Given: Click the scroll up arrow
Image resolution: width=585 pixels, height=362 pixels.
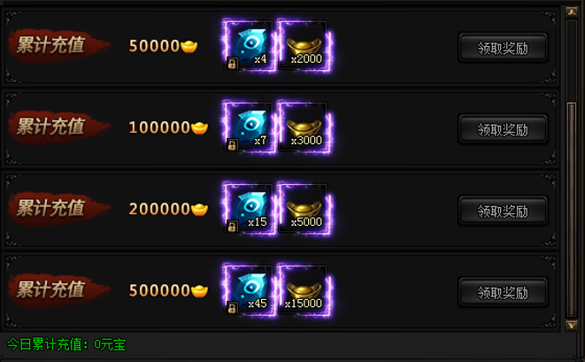Looking at the screenshot, I should [572, 12].
